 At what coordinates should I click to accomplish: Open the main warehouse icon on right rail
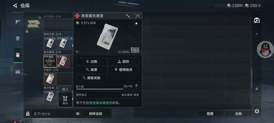coord(257,20)
